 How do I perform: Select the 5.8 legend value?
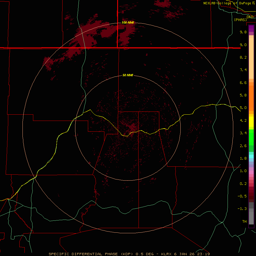point(243,95)
